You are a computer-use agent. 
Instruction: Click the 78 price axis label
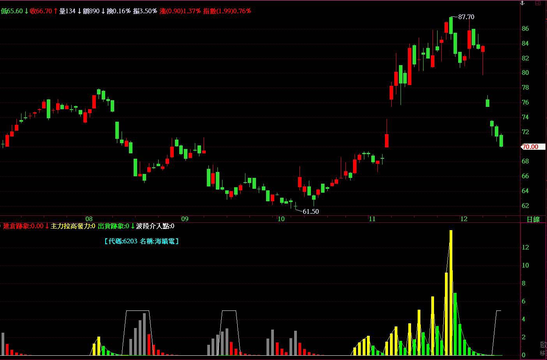click(x=525, y=87)
